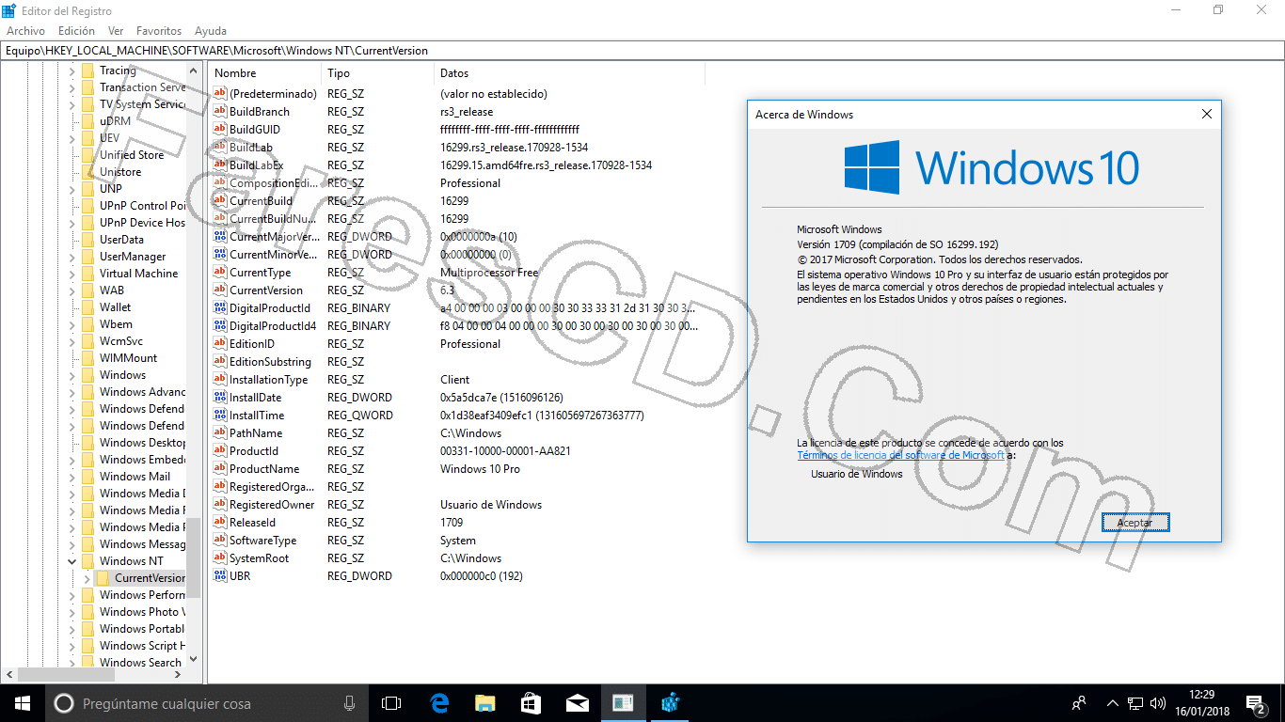Select the Windows Photo Viewer key

tap(141, 612)
